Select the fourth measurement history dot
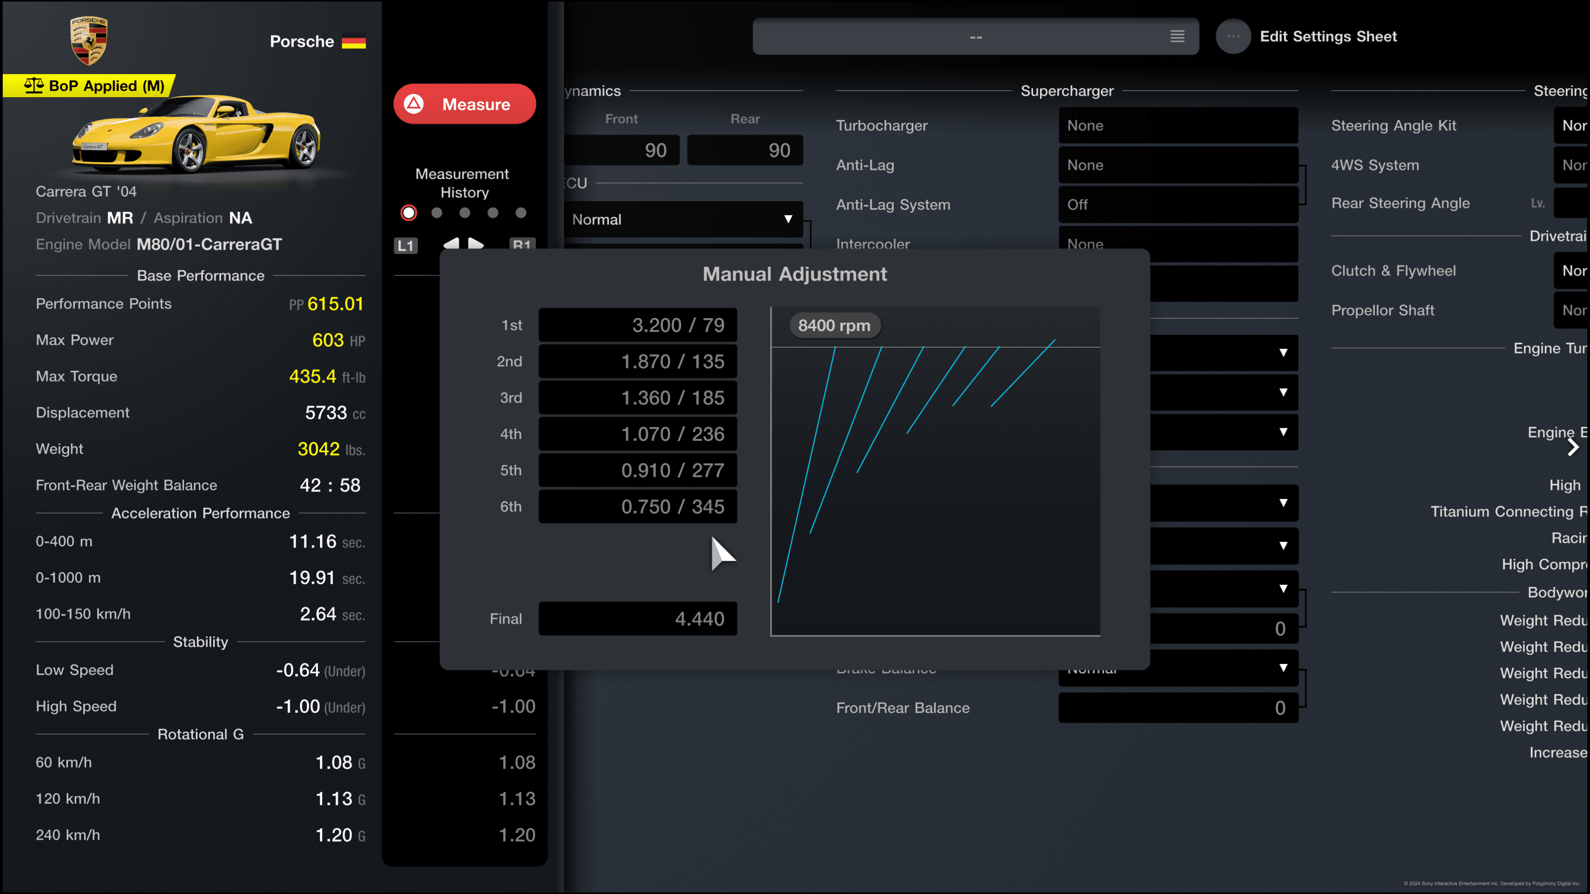The width and height of the screenshot is (1590, 894). (x=493, y=213)
